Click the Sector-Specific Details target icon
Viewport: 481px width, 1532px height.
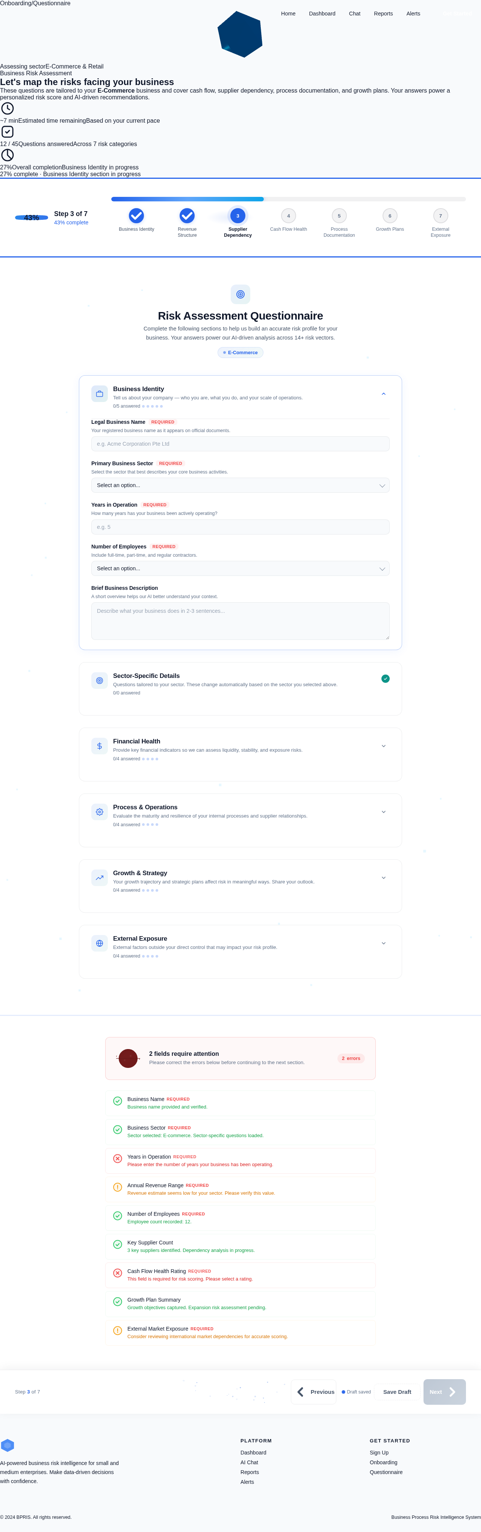pos(99,680)
